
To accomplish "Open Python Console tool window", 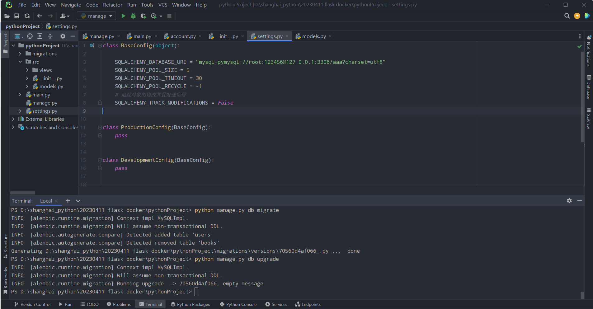I will click(238, 304).
